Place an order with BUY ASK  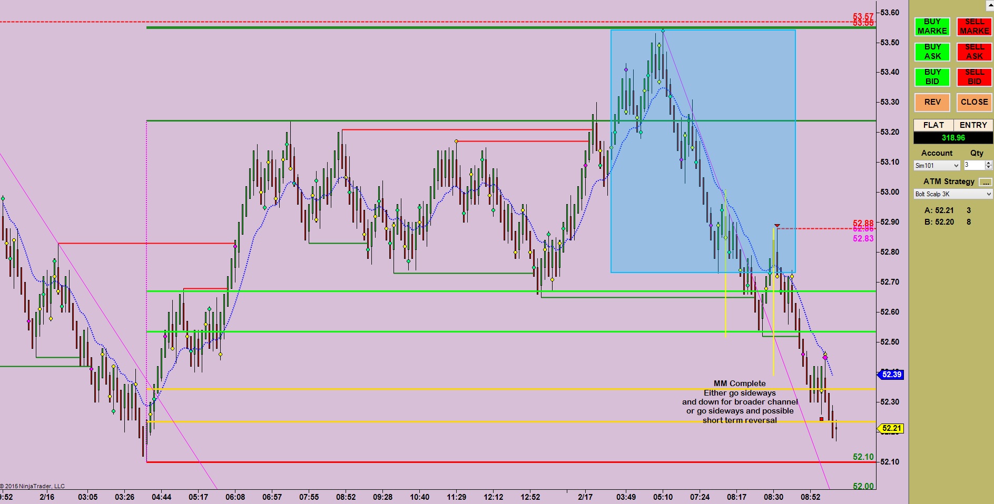point(932,52)
